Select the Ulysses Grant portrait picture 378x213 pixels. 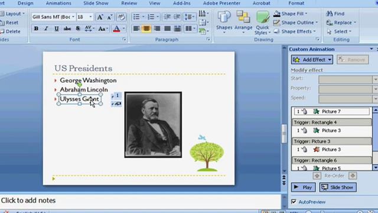tap(153, 125)
